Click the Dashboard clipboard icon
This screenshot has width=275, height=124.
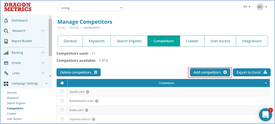pos(6,20)
